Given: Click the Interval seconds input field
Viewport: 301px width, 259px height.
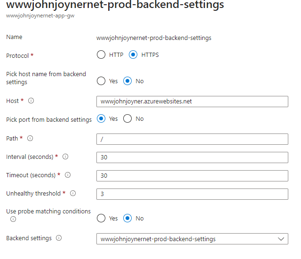Looking at the screenshot, I should point(192,157).
